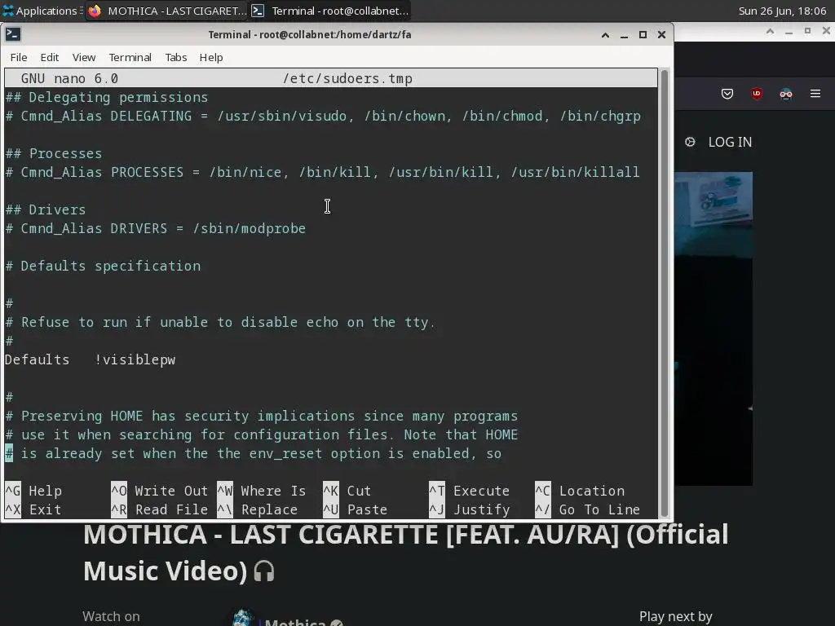Click the ^G Help shortcut in nano
The width and height of the screenshot is (835, 626).
tap(33, 491)
